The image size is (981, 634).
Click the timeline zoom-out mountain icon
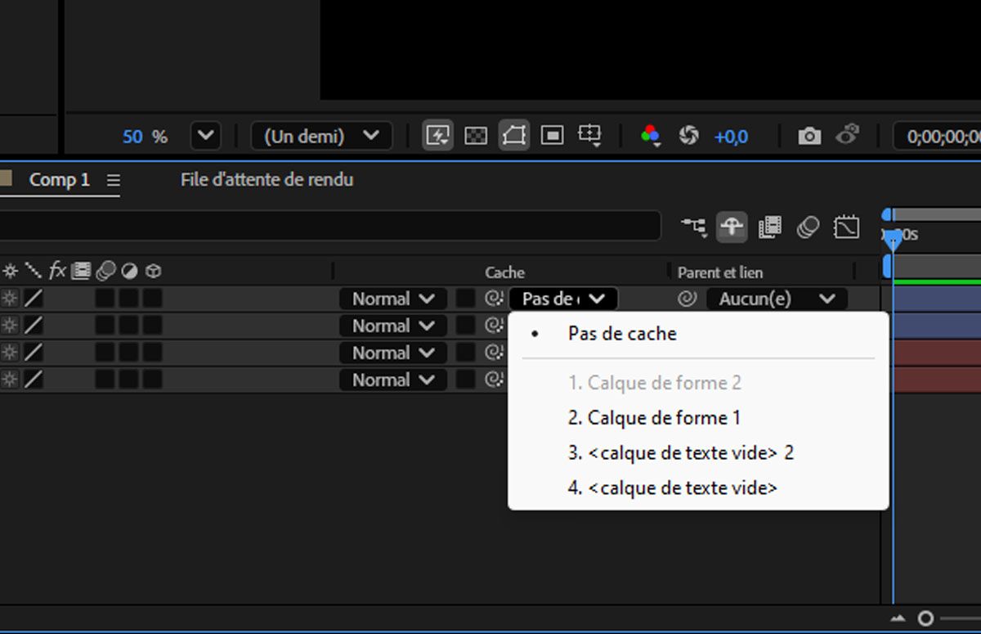tap(898, 618)
